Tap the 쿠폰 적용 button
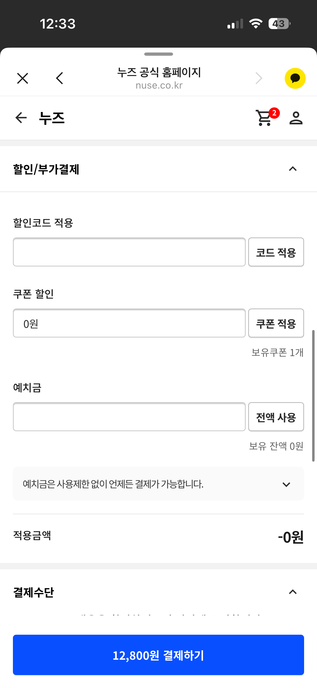 (276, 323)
